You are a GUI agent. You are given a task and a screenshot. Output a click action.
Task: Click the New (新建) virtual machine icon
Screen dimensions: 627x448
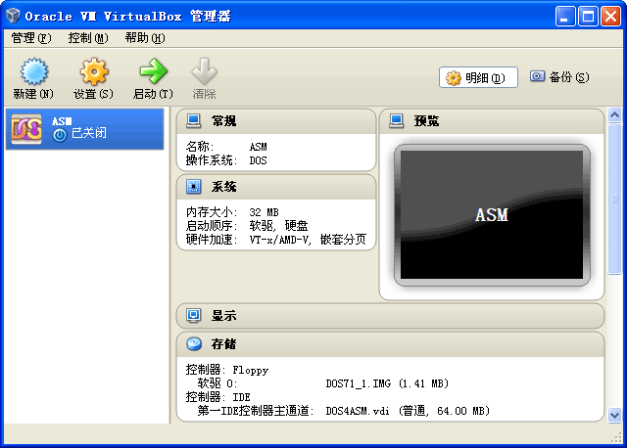pyautogui.click(x=34, y=71)
